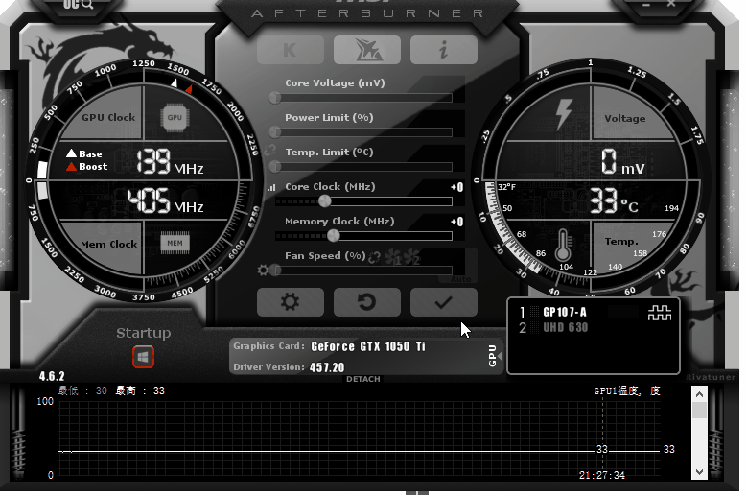Click the Memory Clock slider handle
The image size is (747, 495).
(334, 235)
